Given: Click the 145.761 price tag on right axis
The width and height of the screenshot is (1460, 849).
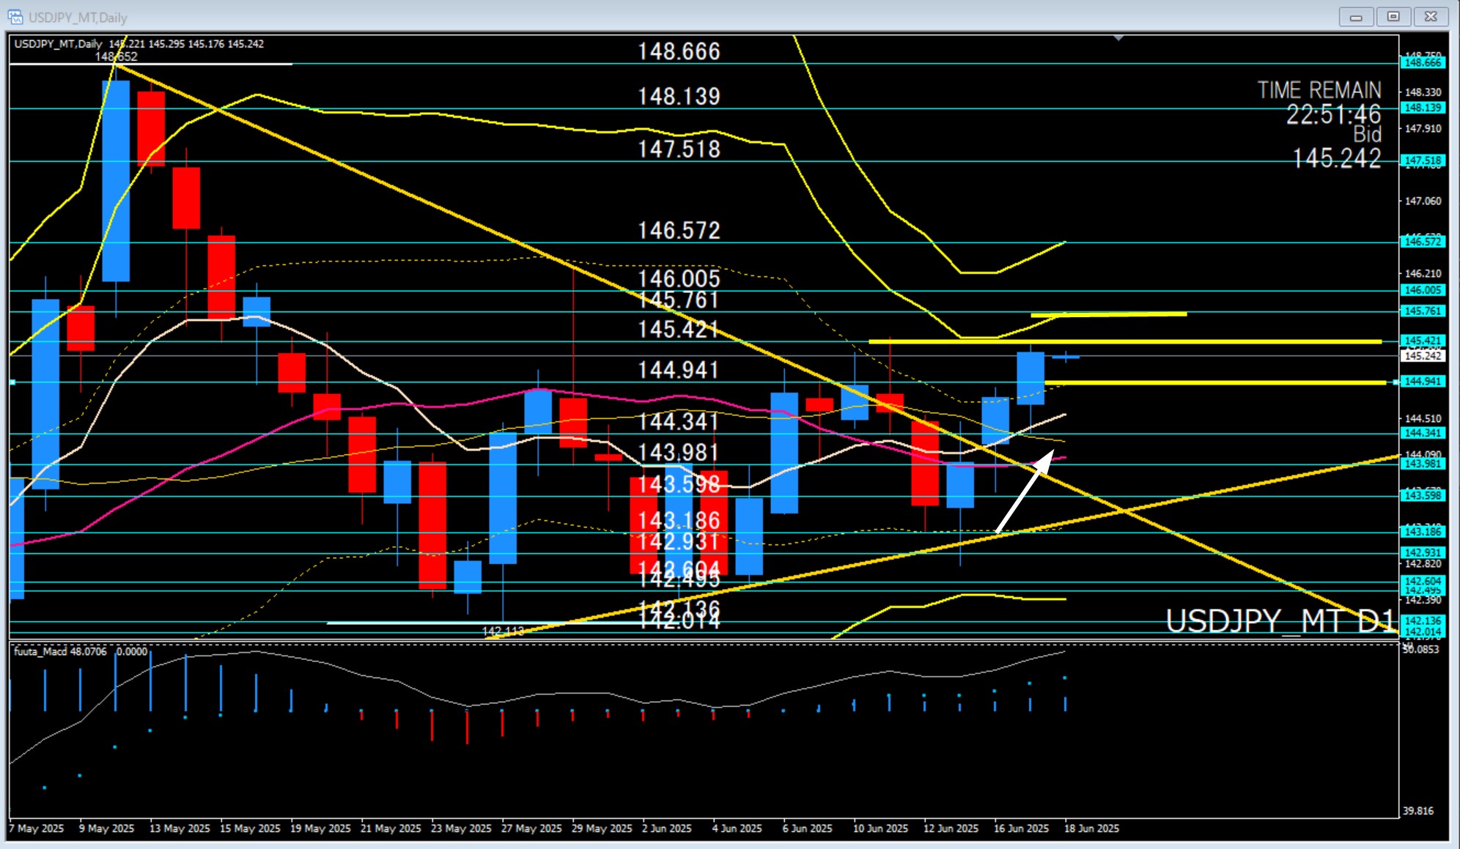Looking at the screenshot, I should [x=1423, y=311].
